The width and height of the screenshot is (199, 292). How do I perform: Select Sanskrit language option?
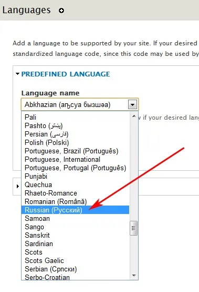(x=75, y=236)
